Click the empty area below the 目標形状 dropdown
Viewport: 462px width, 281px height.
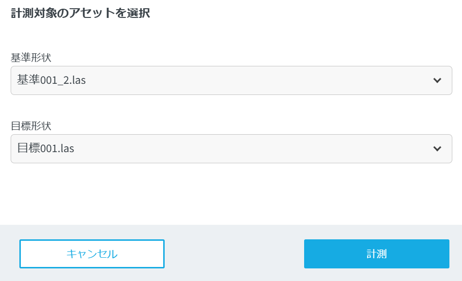point(231,194)
